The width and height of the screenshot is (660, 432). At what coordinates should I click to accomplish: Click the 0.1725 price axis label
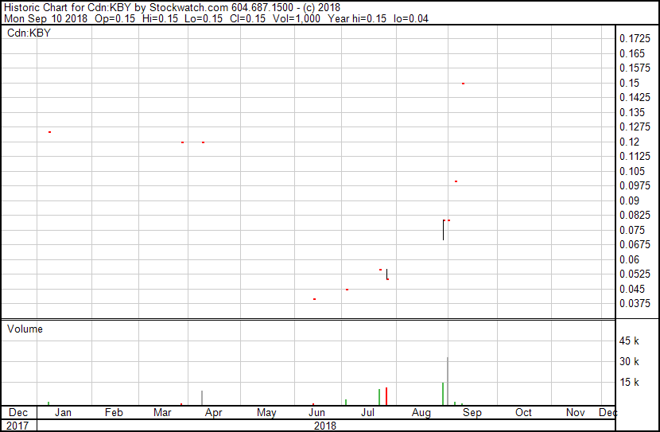(x=635, y=39)
